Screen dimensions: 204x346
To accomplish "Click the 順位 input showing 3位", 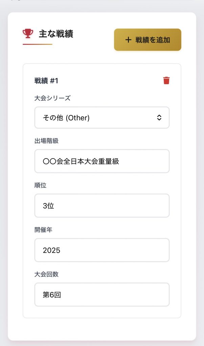I will click(x=102, y=205).
